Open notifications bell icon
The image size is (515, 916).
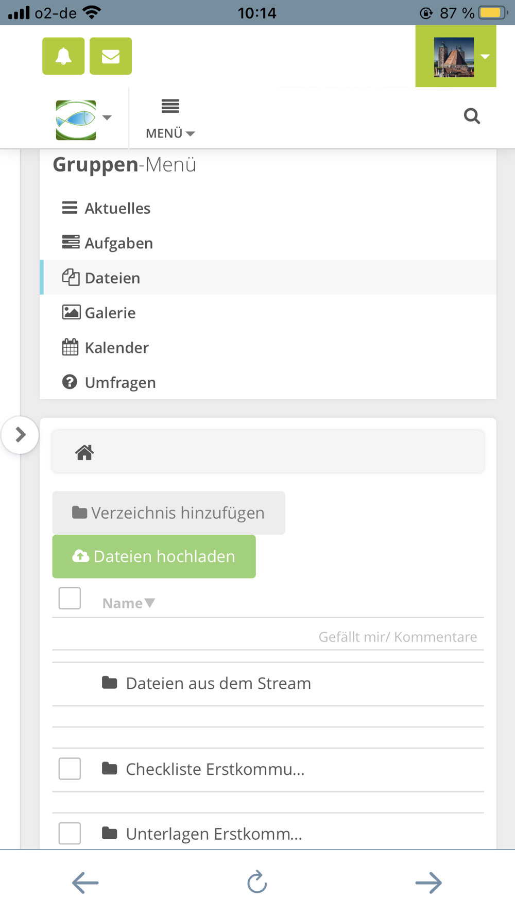(63, 56)
